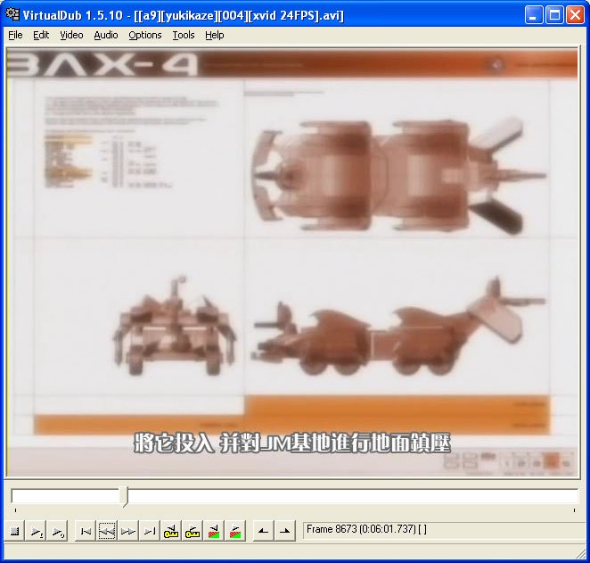Open the Video menu
The height and width of the screenshot is (563, 590).
[71, 35]
